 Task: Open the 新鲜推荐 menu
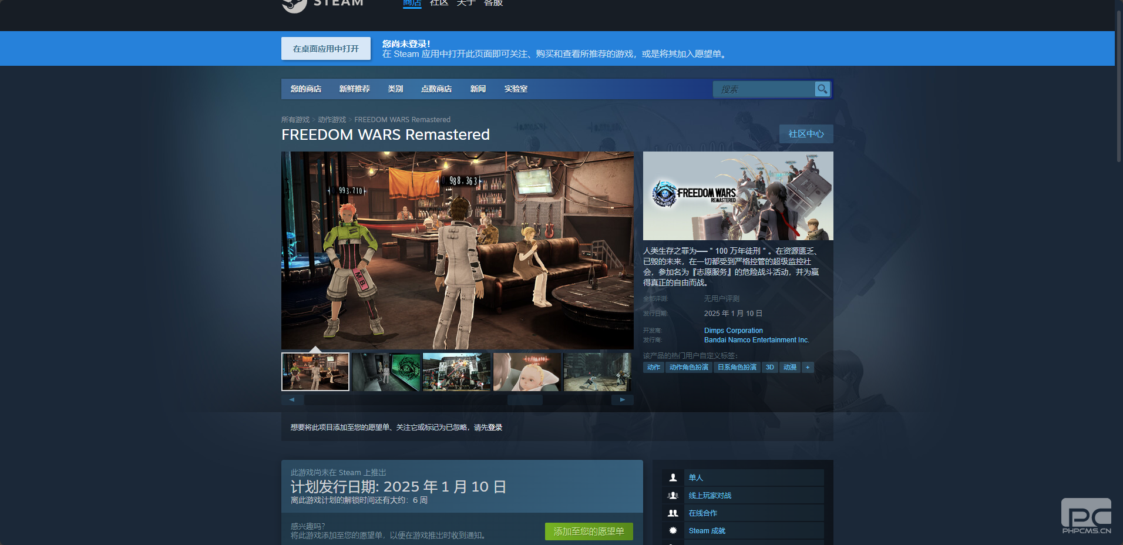355,89
